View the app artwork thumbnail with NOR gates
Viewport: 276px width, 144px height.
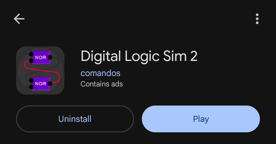40,70
